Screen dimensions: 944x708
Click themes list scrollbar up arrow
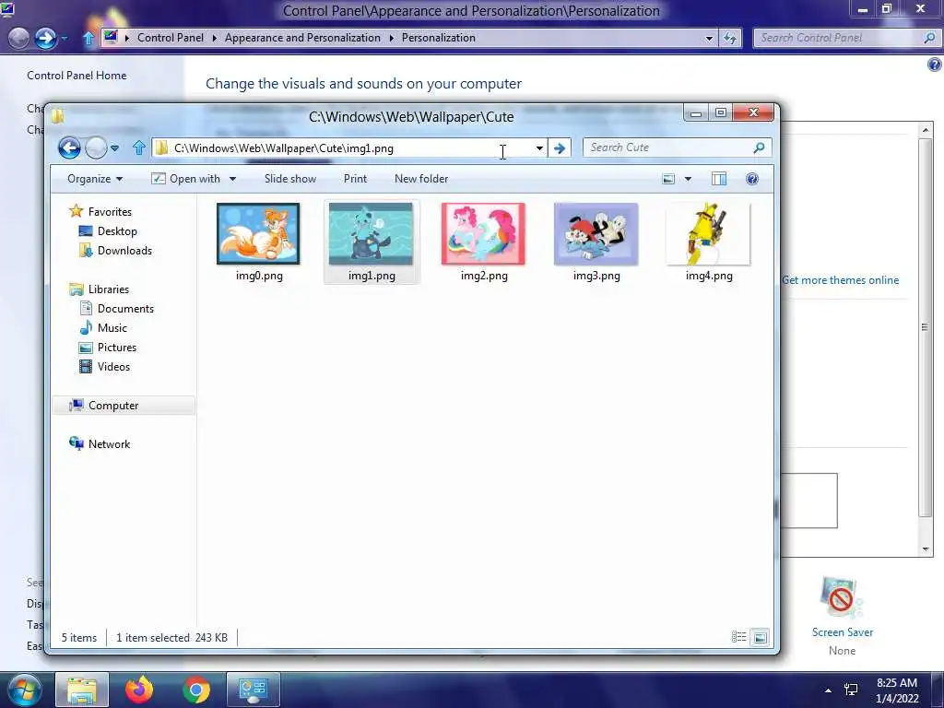click(x=926, y=130)
